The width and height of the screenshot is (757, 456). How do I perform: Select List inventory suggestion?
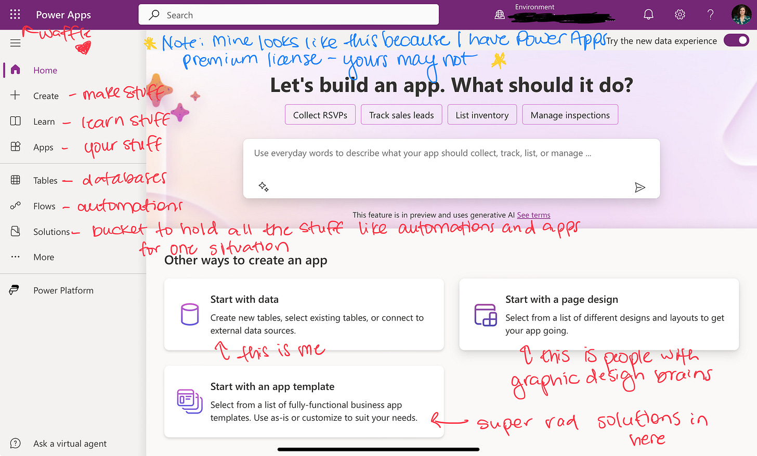[482, 115]
